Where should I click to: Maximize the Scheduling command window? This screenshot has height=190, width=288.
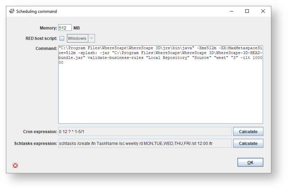tap(247, 11)
